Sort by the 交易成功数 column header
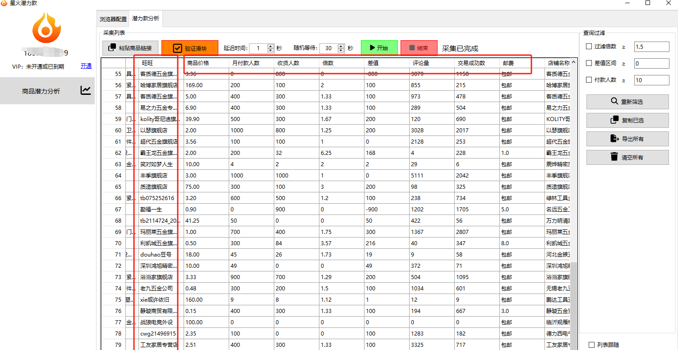Image resolution: width=678 pixels, height=350 pixels. point(477,63)
